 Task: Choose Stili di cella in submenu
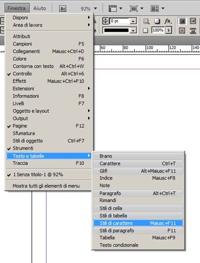[x=138, y=208]
